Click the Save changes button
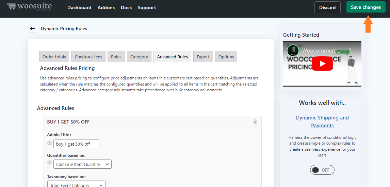 (366, 7)
